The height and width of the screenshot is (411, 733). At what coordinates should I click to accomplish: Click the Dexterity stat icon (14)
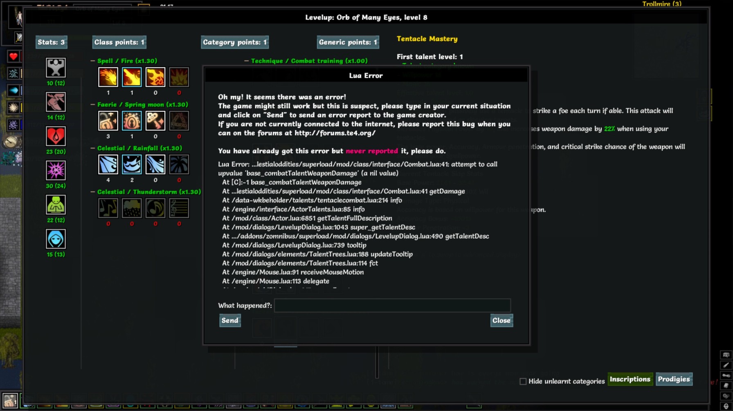[56, 102]
